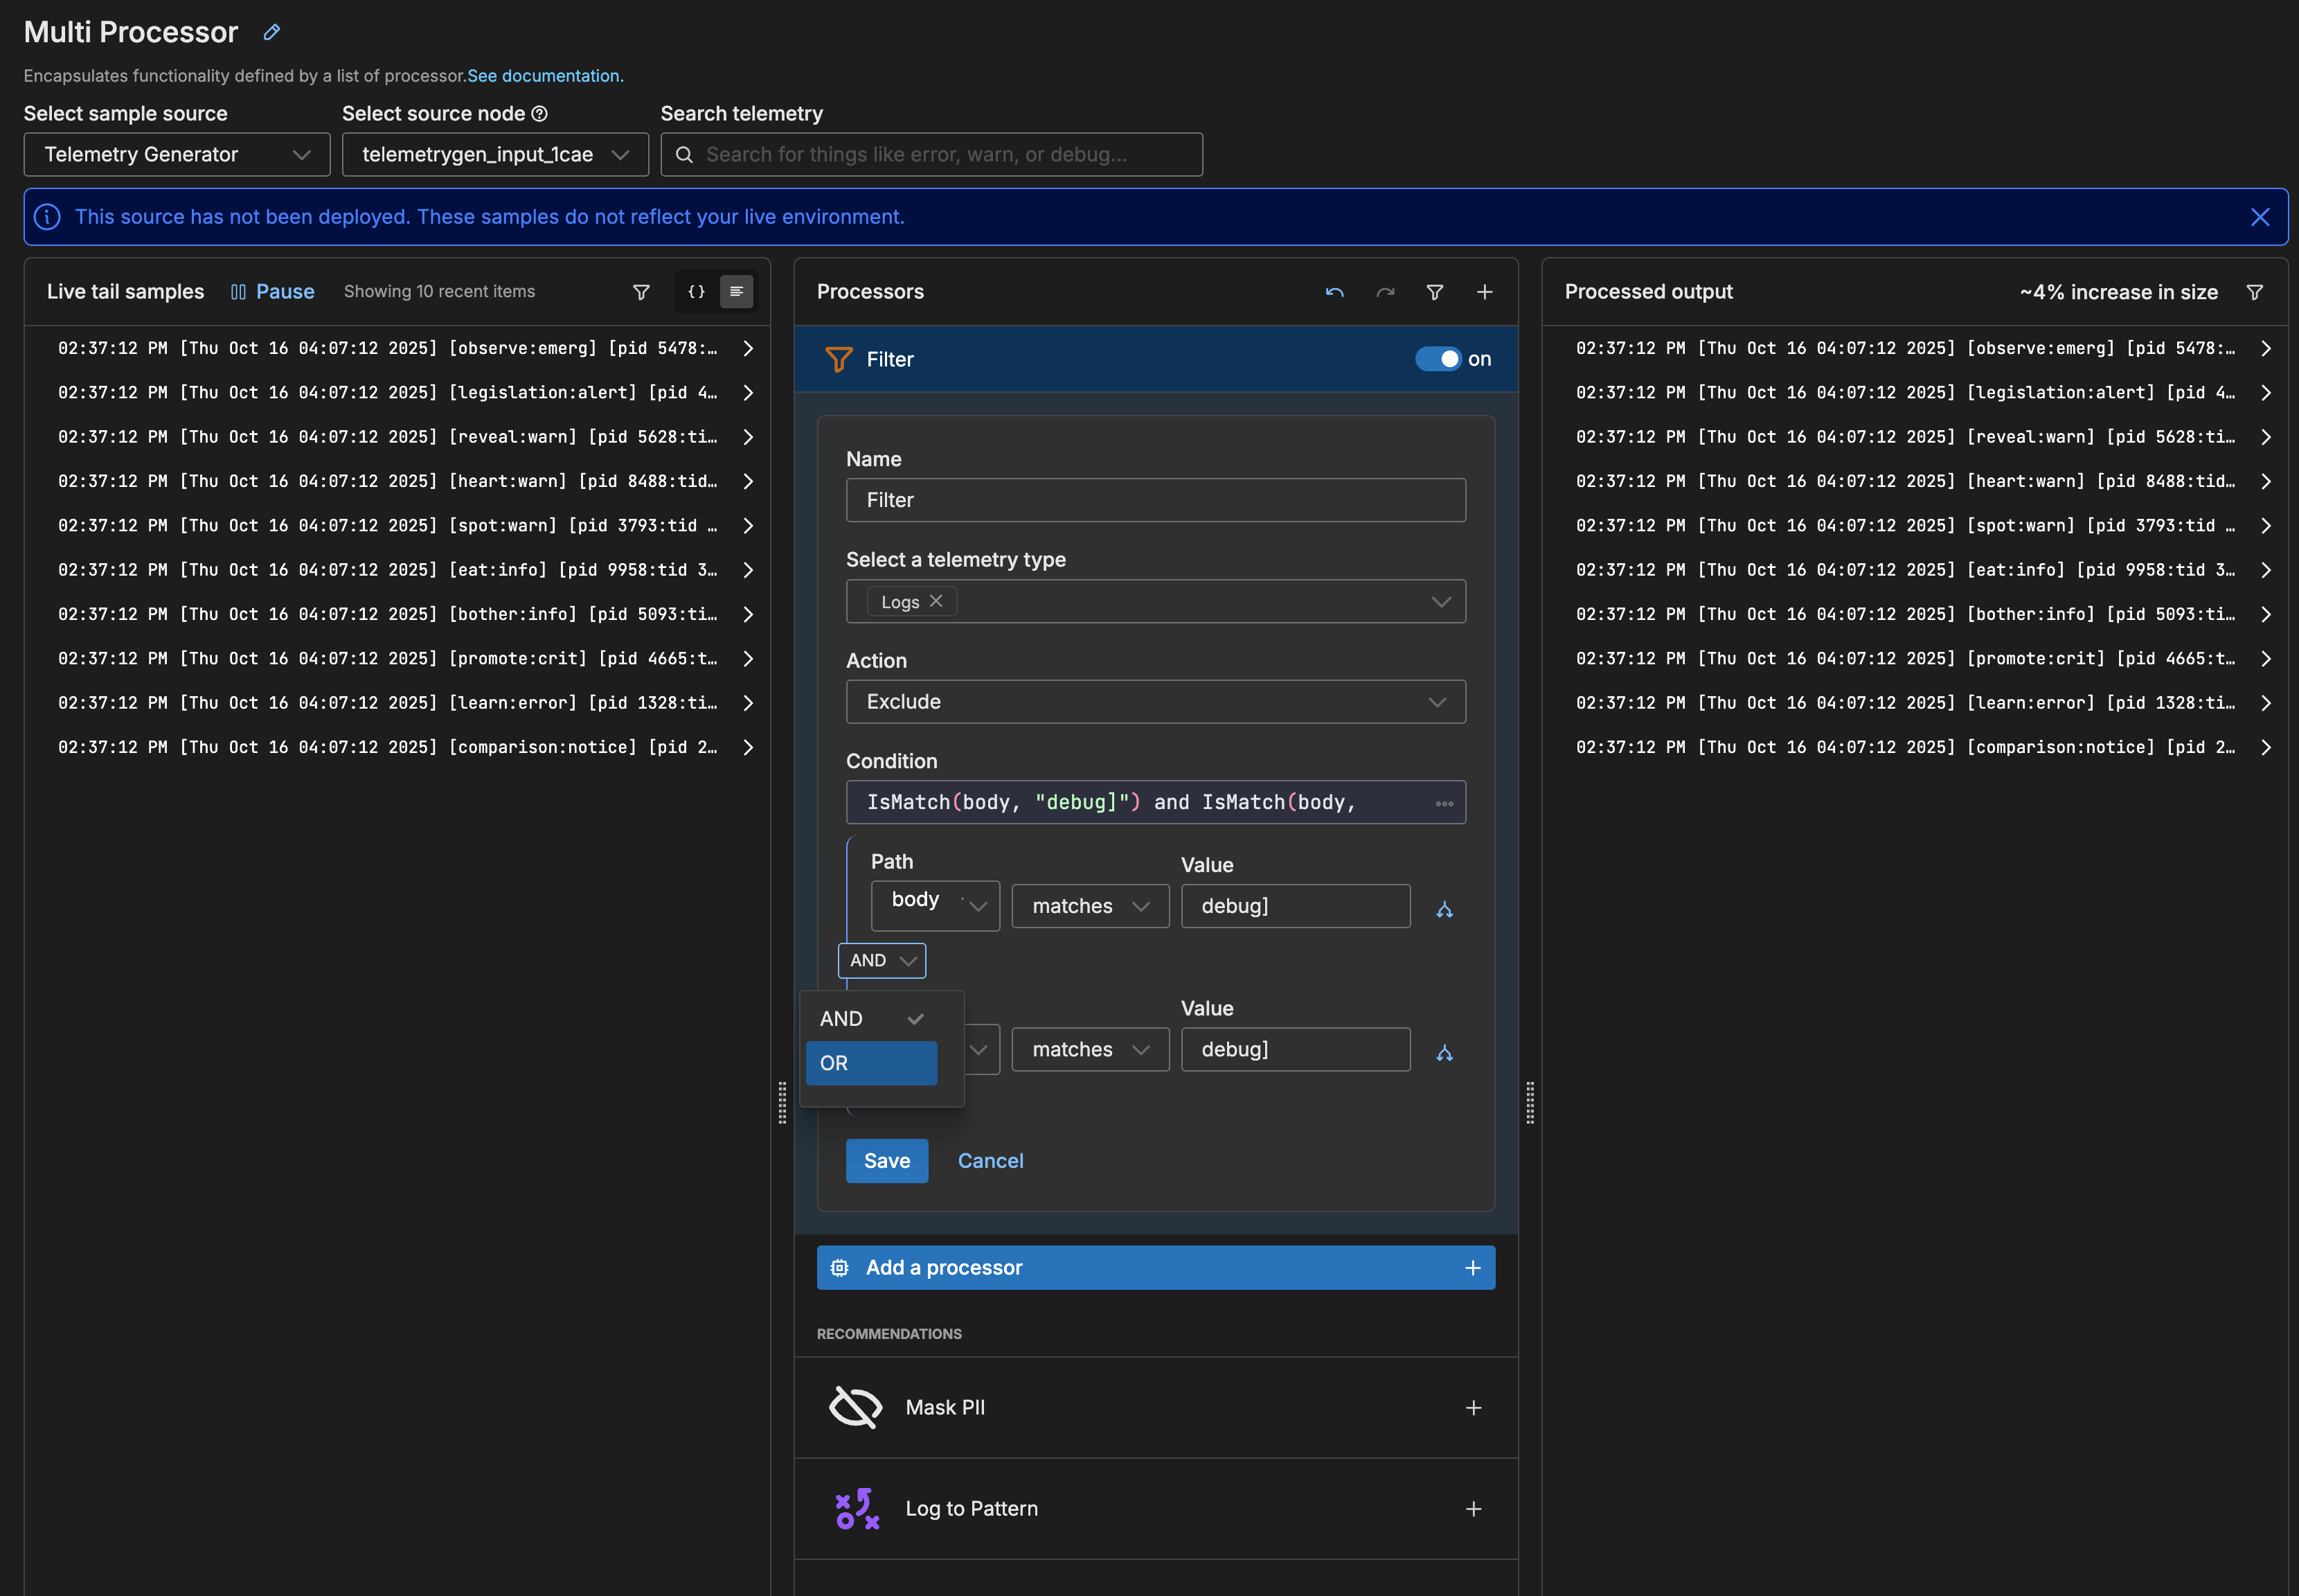Click the undo arrow in Processors panel

click(1334, 292)
